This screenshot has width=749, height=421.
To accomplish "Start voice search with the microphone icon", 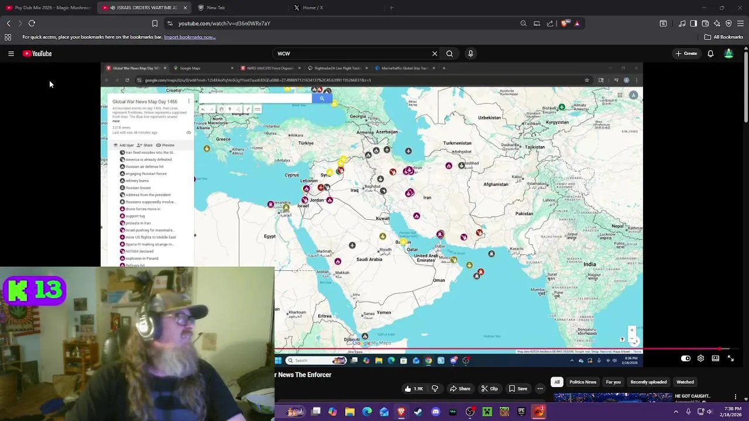I will pos(470,53).
